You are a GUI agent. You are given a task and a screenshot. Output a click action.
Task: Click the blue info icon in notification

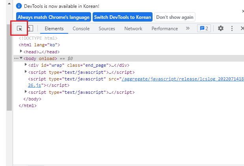pyautogui.click(x=19, y=6)
